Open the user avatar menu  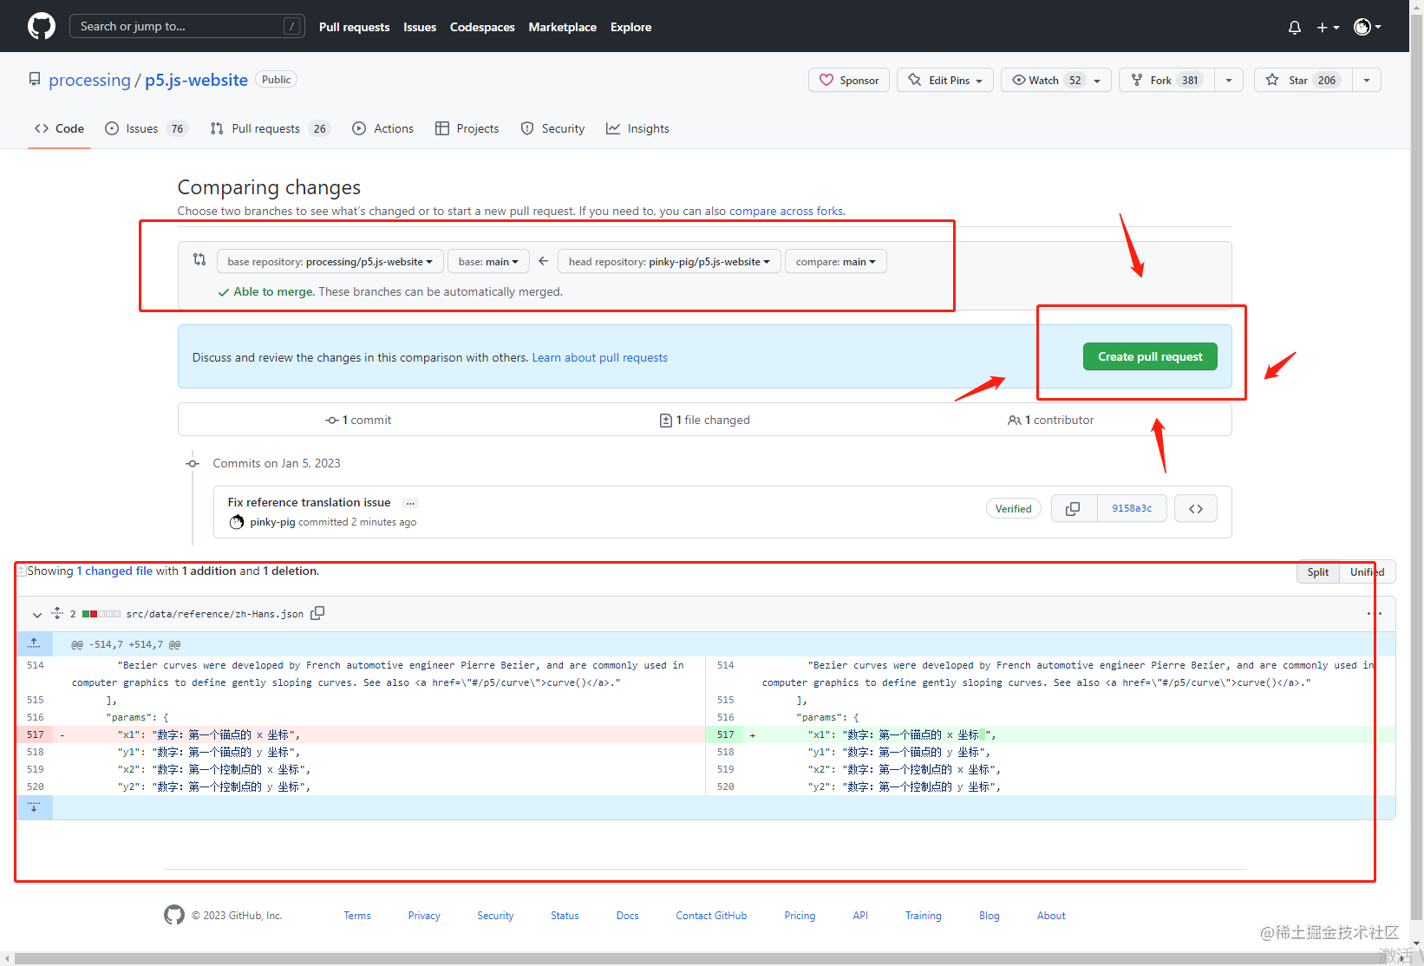tap(1368, 27)
